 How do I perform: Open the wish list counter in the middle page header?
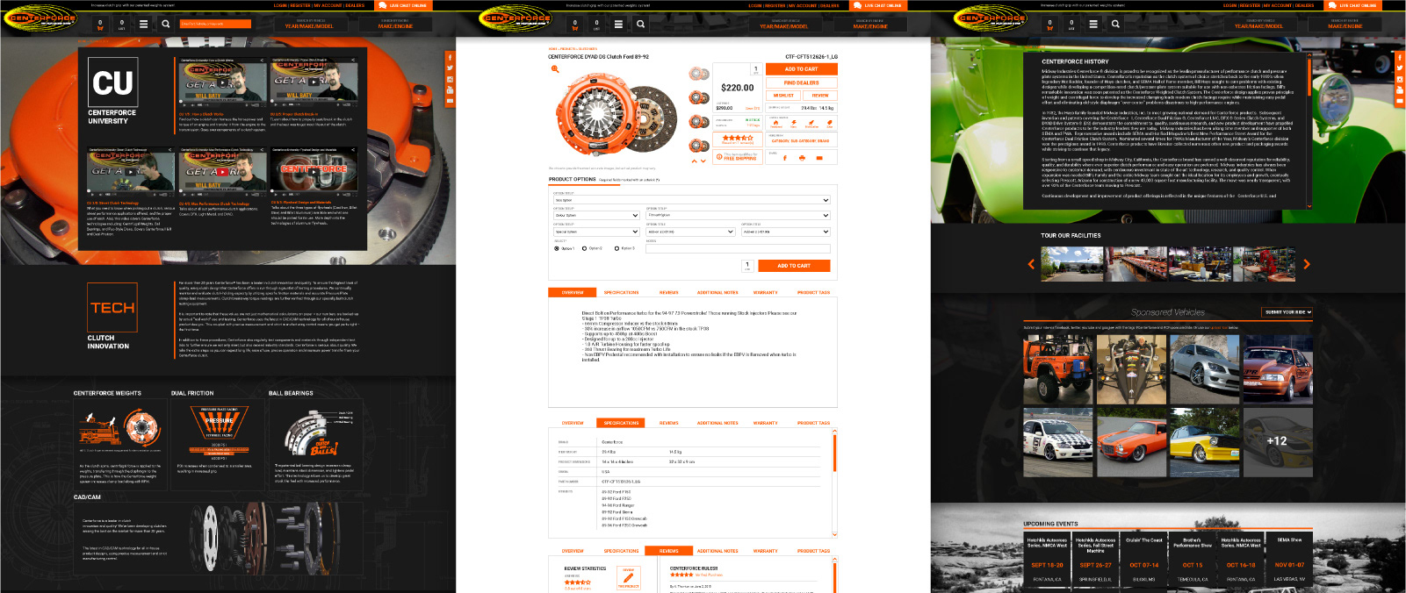(596, 25)
